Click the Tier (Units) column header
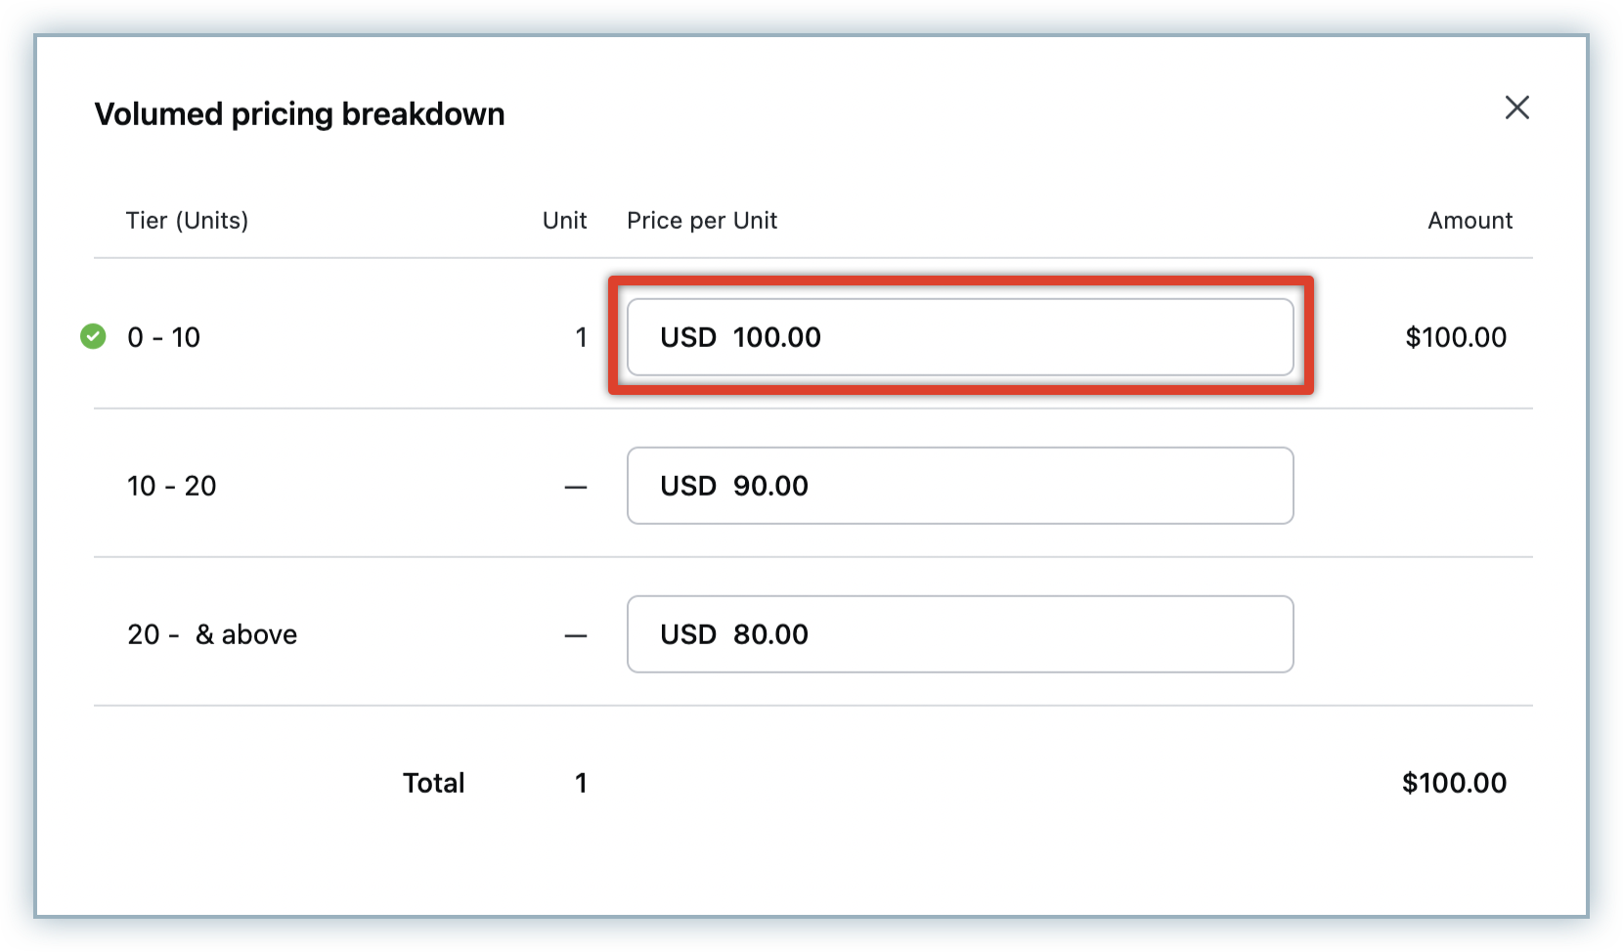Screen dimensions: 1623x952 pos(187,221)
